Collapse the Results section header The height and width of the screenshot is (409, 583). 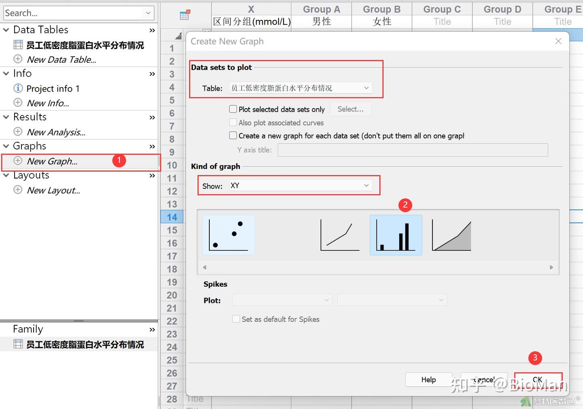6,117
